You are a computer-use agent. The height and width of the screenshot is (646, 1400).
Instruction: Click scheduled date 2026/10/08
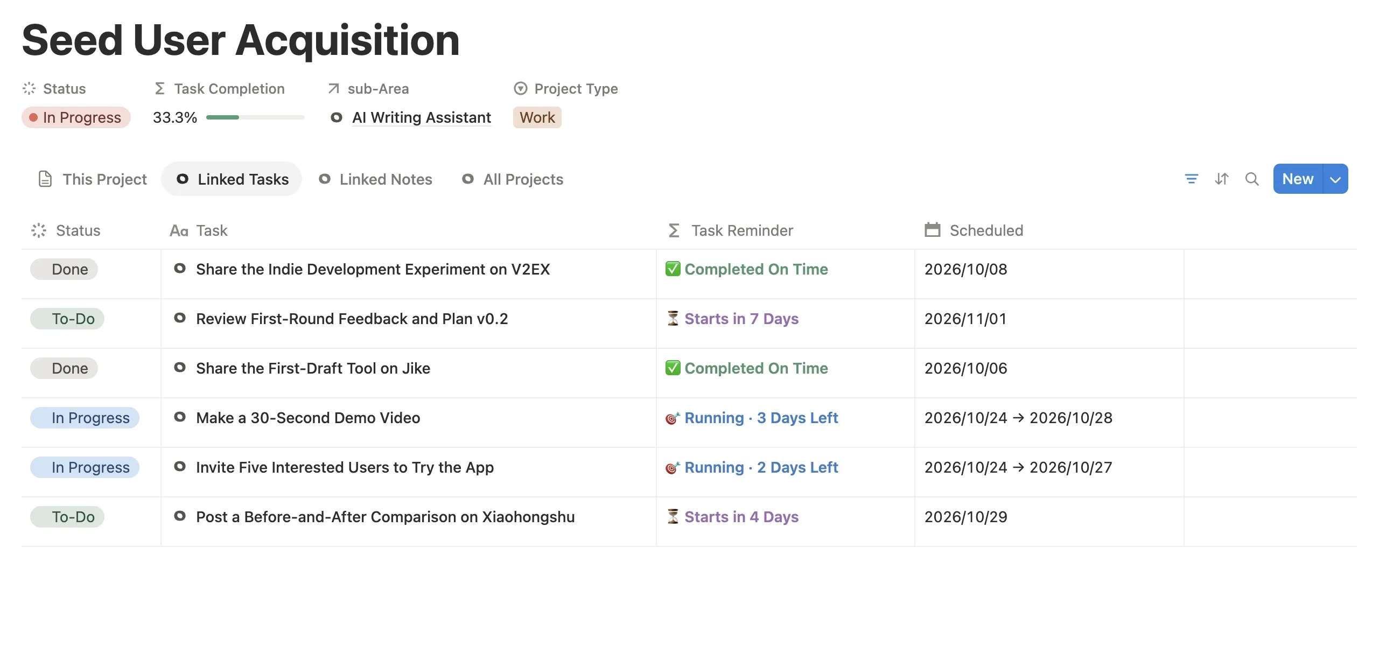pyautogui.click(x=966, y=269)
